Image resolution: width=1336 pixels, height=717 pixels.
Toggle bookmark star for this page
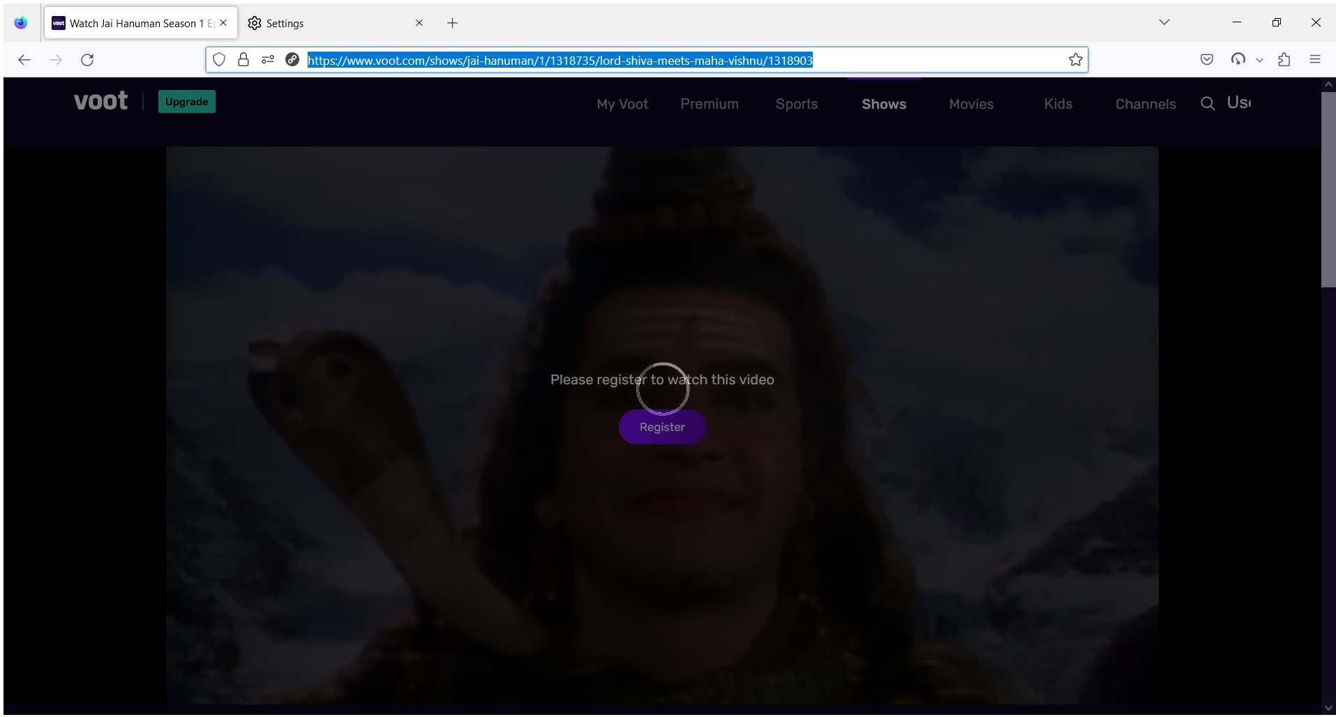1075,59
